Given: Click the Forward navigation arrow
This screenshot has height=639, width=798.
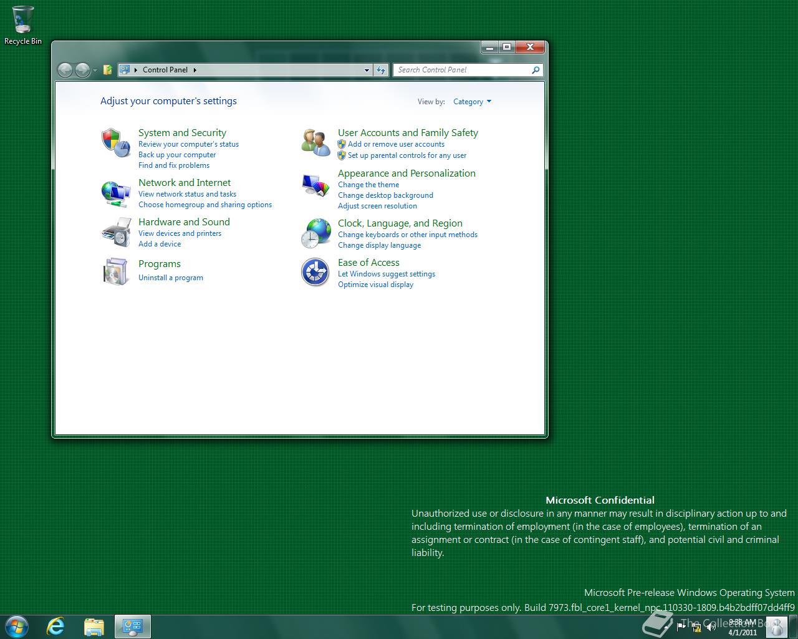Looking at the screenshot, I should 82,70.
